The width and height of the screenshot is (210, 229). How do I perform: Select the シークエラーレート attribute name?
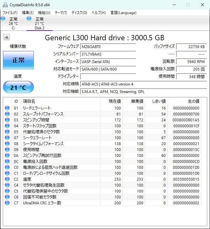point(37,138)
